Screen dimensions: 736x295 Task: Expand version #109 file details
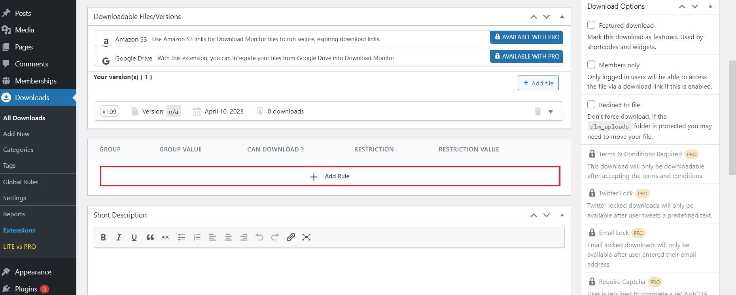click(551, 112)
